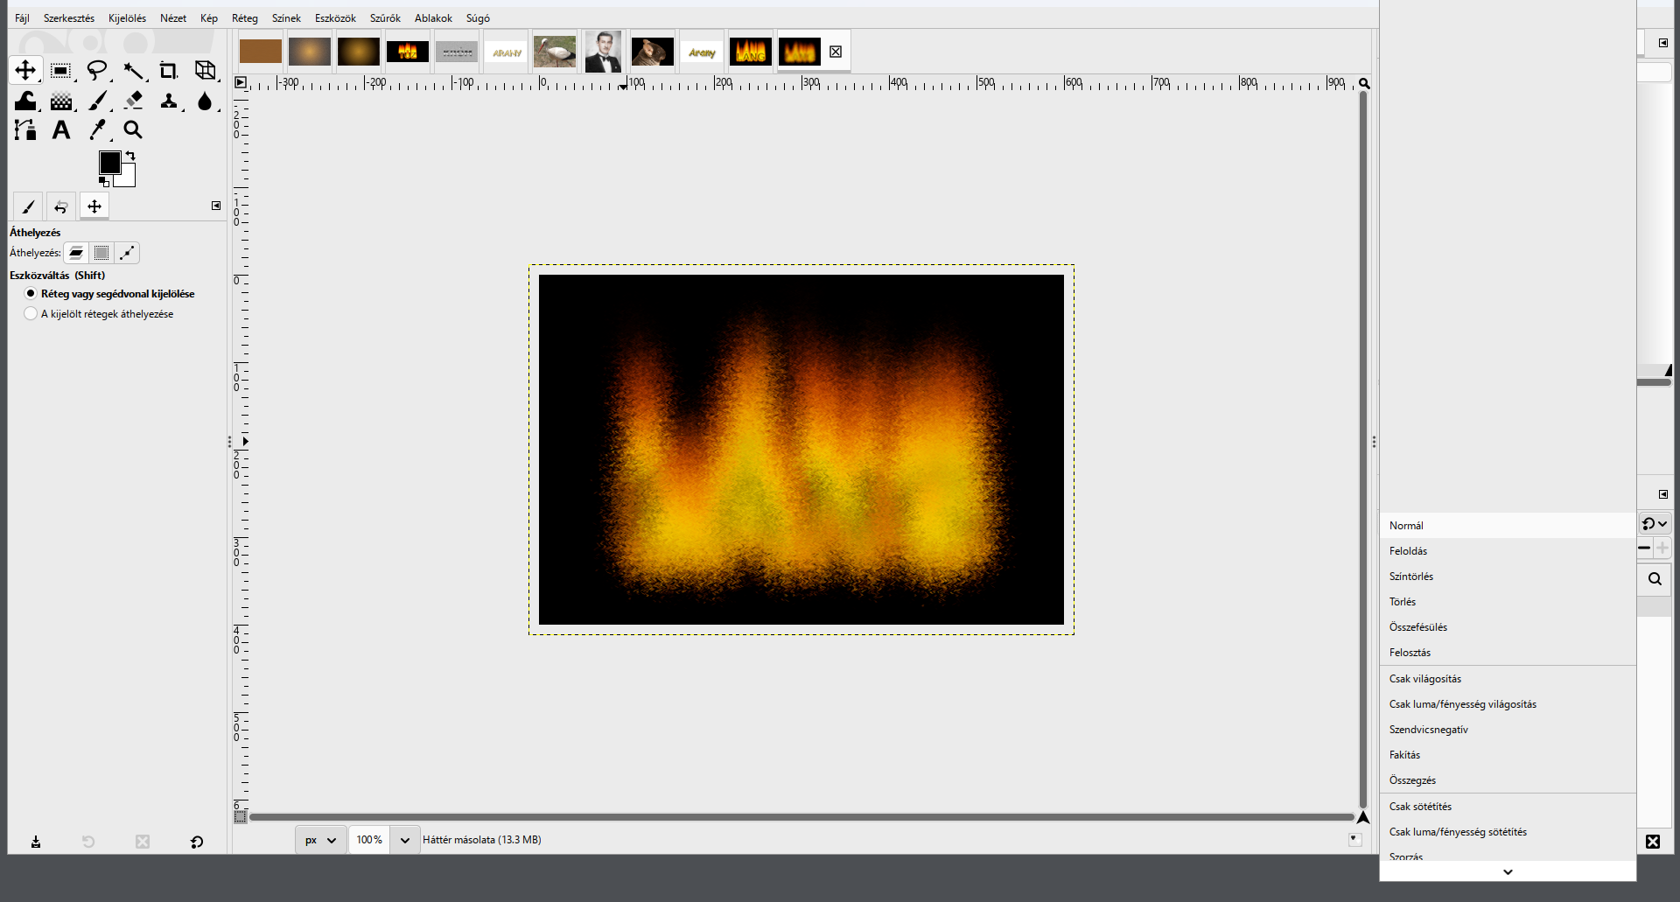Open ruler corner image menu button

click(x=241, y=83)
